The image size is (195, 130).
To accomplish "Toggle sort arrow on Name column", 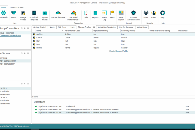I will tap(62, 31).
